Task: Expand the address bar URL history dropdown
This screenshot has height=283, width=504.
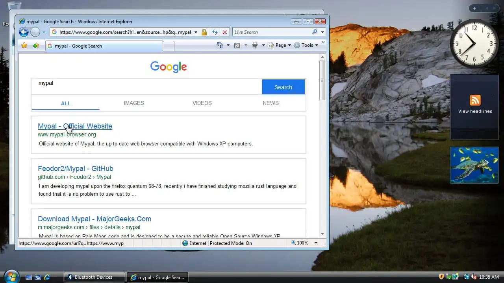Action: tap(196, 32)
